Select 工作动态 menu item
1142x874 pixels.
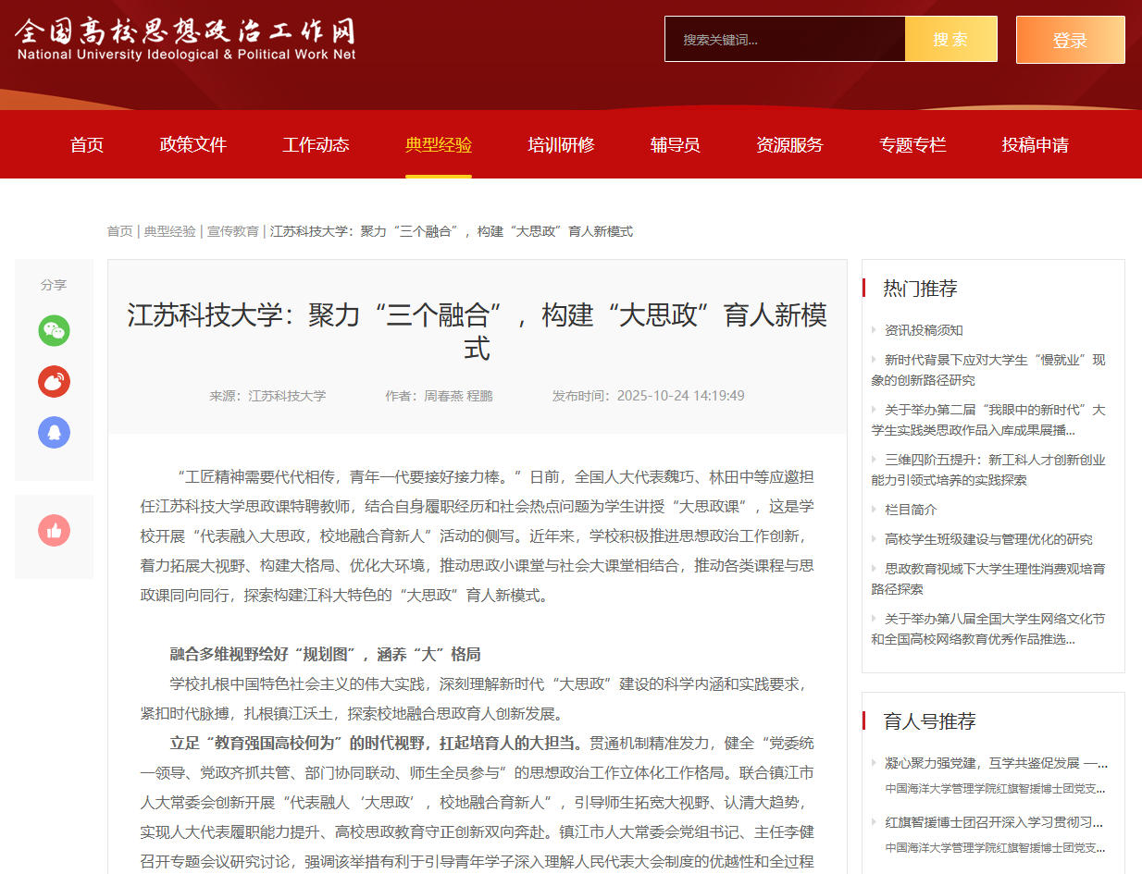tap(316, 145)
